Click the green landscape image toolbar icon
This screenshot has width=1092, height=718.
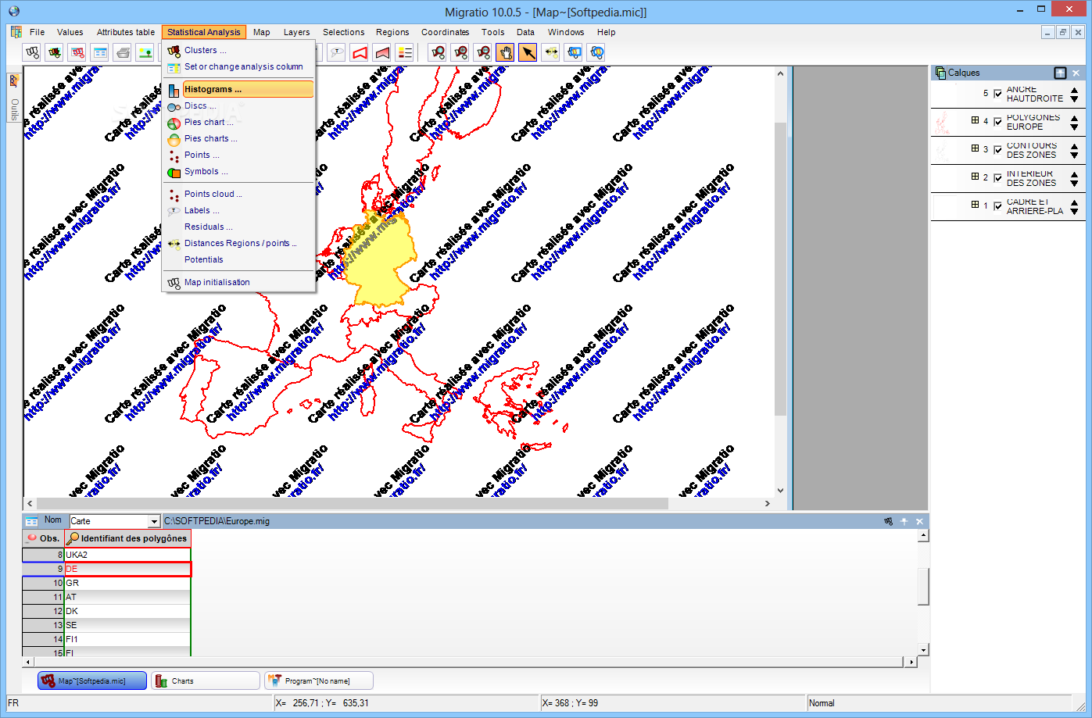[x=145, y=52]
